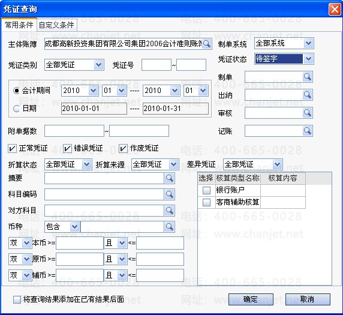Click the end date field 2010-01-31

pyautogui.click(x=176, y=109)
